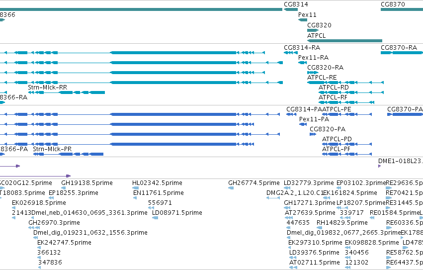
Task: Click the Pex11 gene label
Action: tap(307, 15)
